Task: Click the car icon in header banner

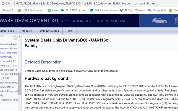Action: pos(159,21)
